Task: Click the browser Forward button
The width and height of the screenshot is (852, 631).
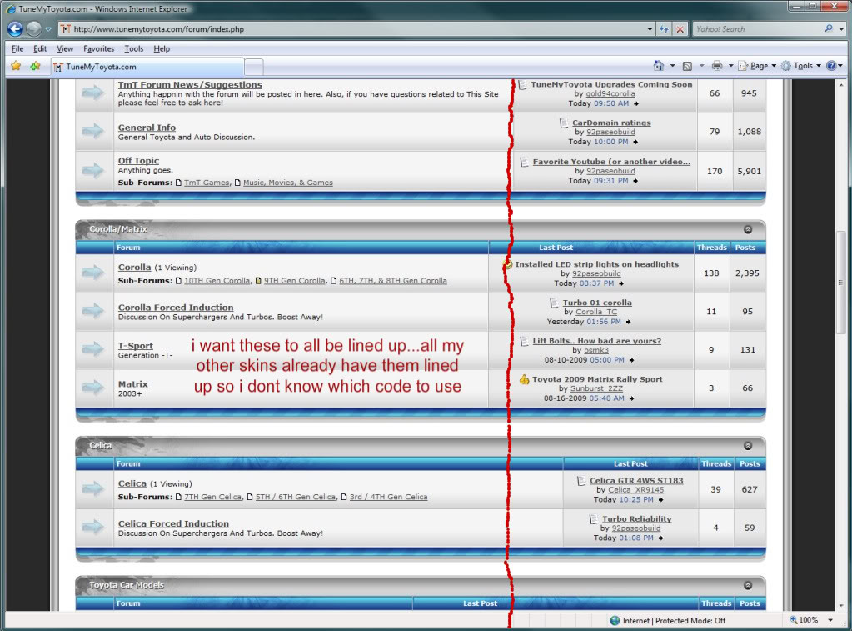Action: pos(34,29)
